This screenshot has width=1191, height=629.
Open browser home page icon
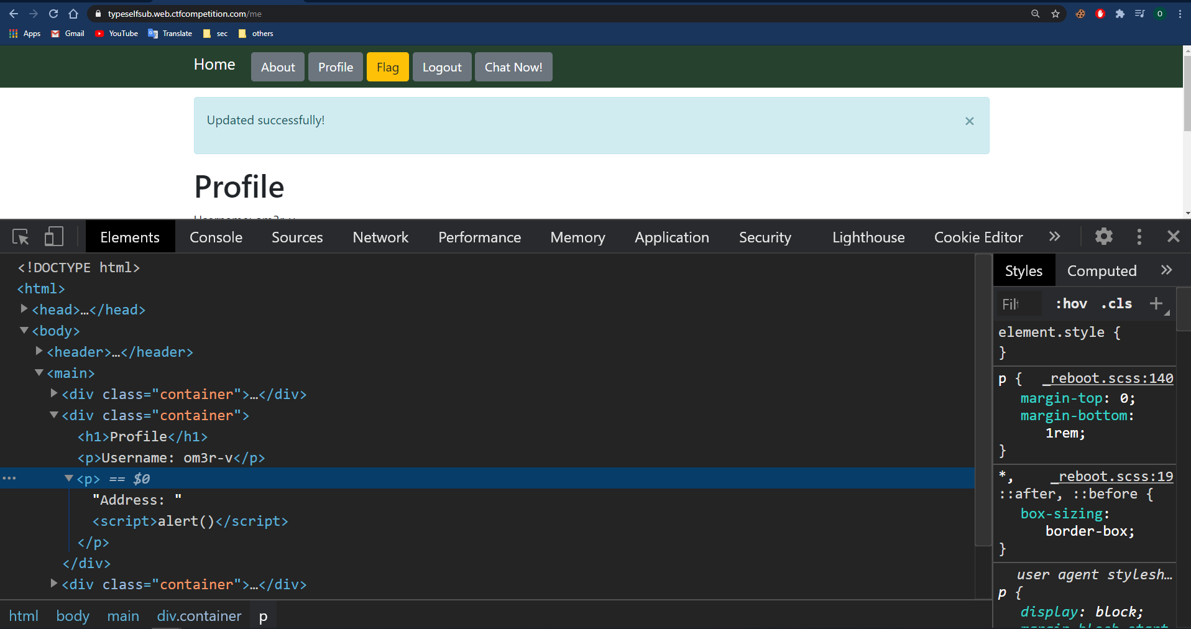click(73, 14)
